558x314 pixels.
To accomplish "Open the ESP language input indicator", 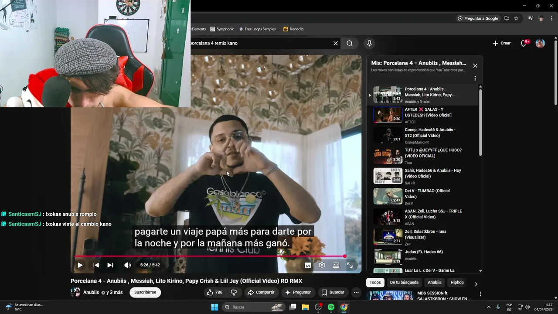I will pos(509,307).
